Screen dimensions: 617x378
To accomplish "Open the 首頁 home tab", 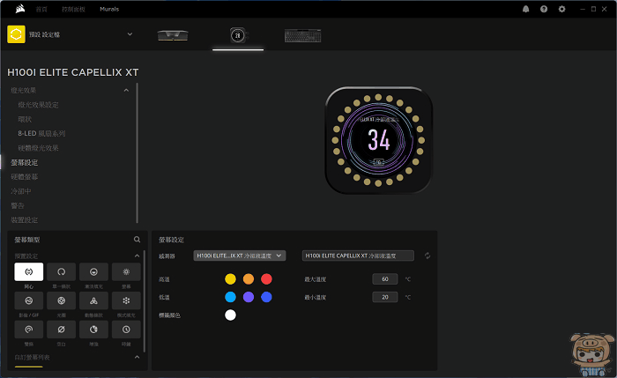I will click(41, 9).
